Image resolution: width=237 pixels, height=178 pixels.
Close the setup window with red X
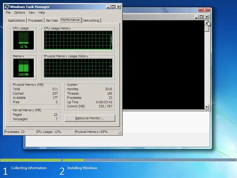coord(204,9)
